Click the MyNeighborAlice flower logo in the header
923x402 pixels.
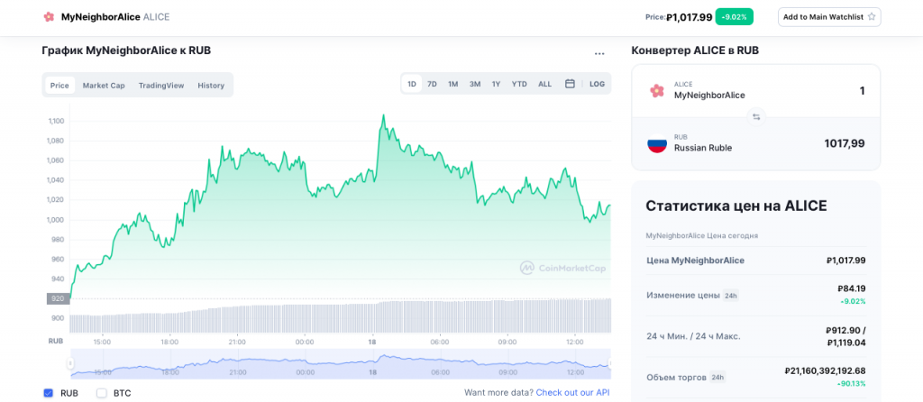(49, 17)
